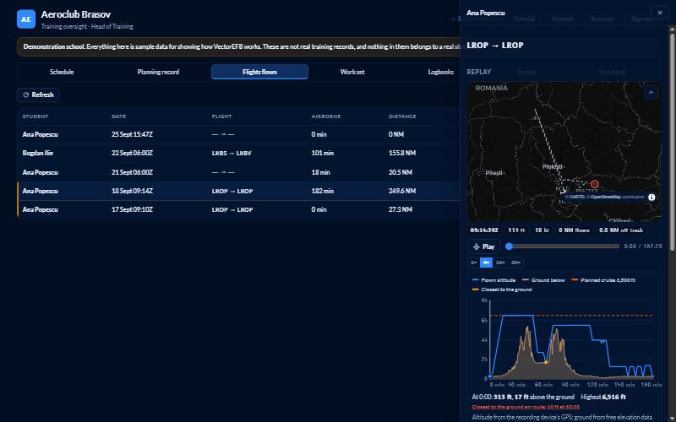Toggle the Ground below legend entry
This screenshot has height=422, width=676.
[x=543, y=280]
